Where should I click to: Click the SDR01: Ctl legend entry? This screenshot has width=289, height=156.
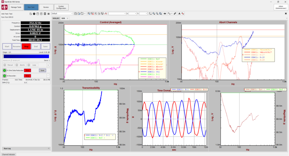150,72
